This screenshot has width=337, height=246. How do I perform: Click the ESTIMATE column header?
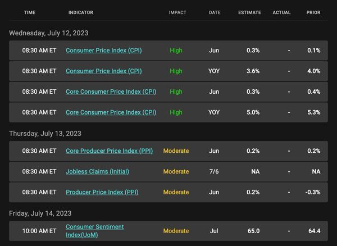249,12
